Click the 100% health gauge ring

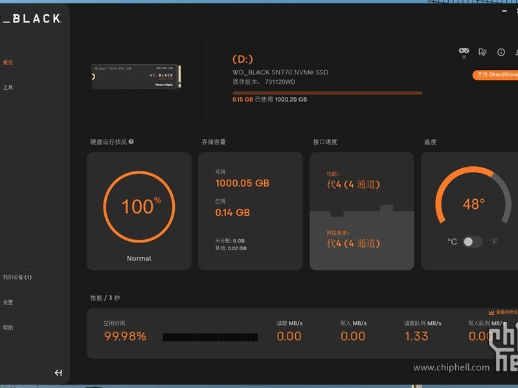click(x=139, y=207)
